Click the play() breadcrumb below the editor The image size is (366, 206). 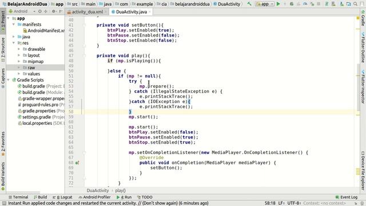(120, 191)
